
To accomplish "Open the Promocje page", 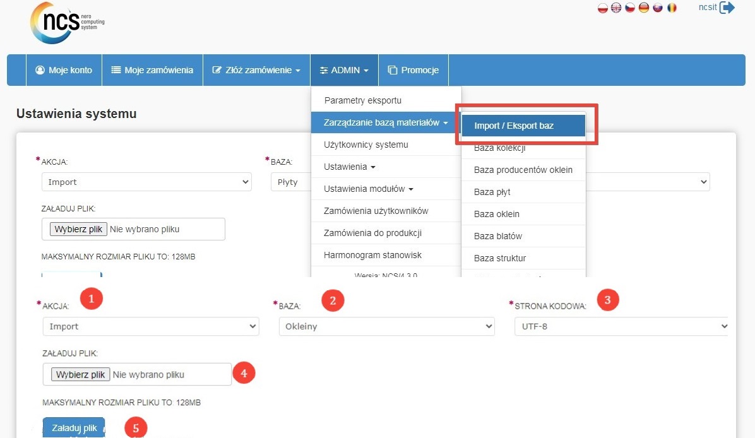I will (x=413, y=70).
